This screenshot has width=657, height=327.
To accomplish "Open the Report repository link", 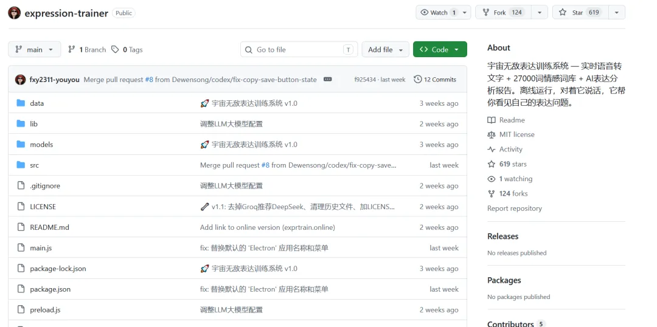I will [515, 208].
